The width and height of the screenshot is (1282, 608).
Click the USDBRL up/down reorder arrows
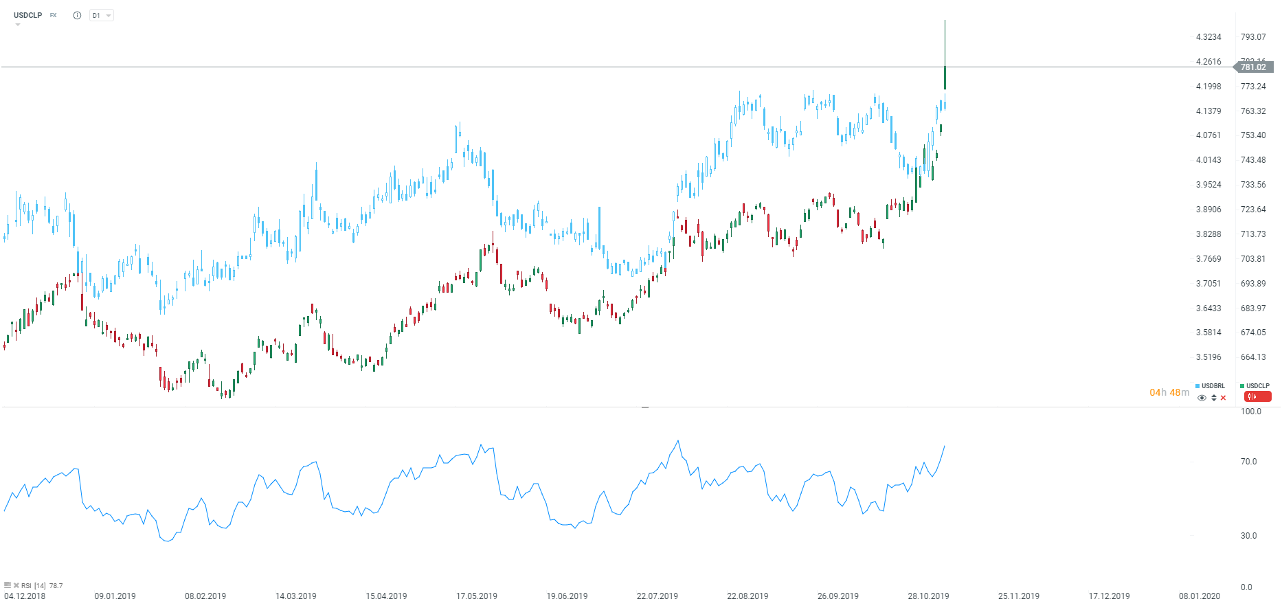(1214, 398)
